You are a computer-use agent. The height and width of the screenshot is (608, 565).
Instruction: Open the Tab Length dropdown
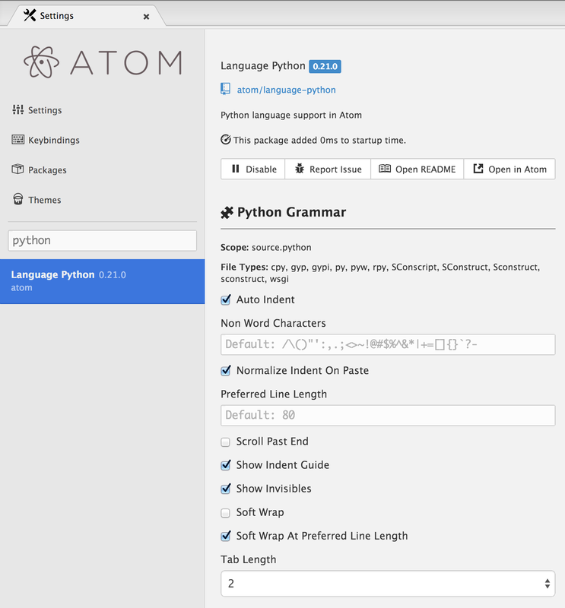[388, 584]
